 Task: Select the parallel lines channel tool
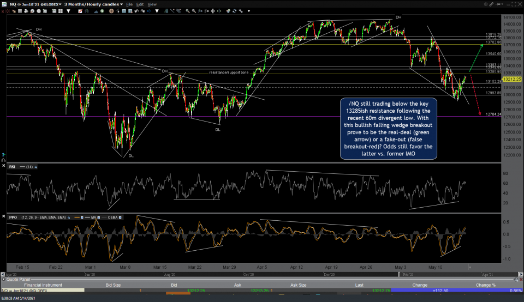click(x=178, y=11)
